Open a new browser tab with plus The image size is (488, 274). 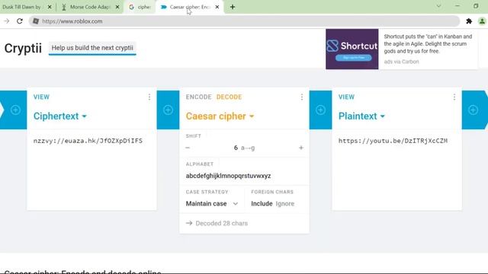point(233,7)
